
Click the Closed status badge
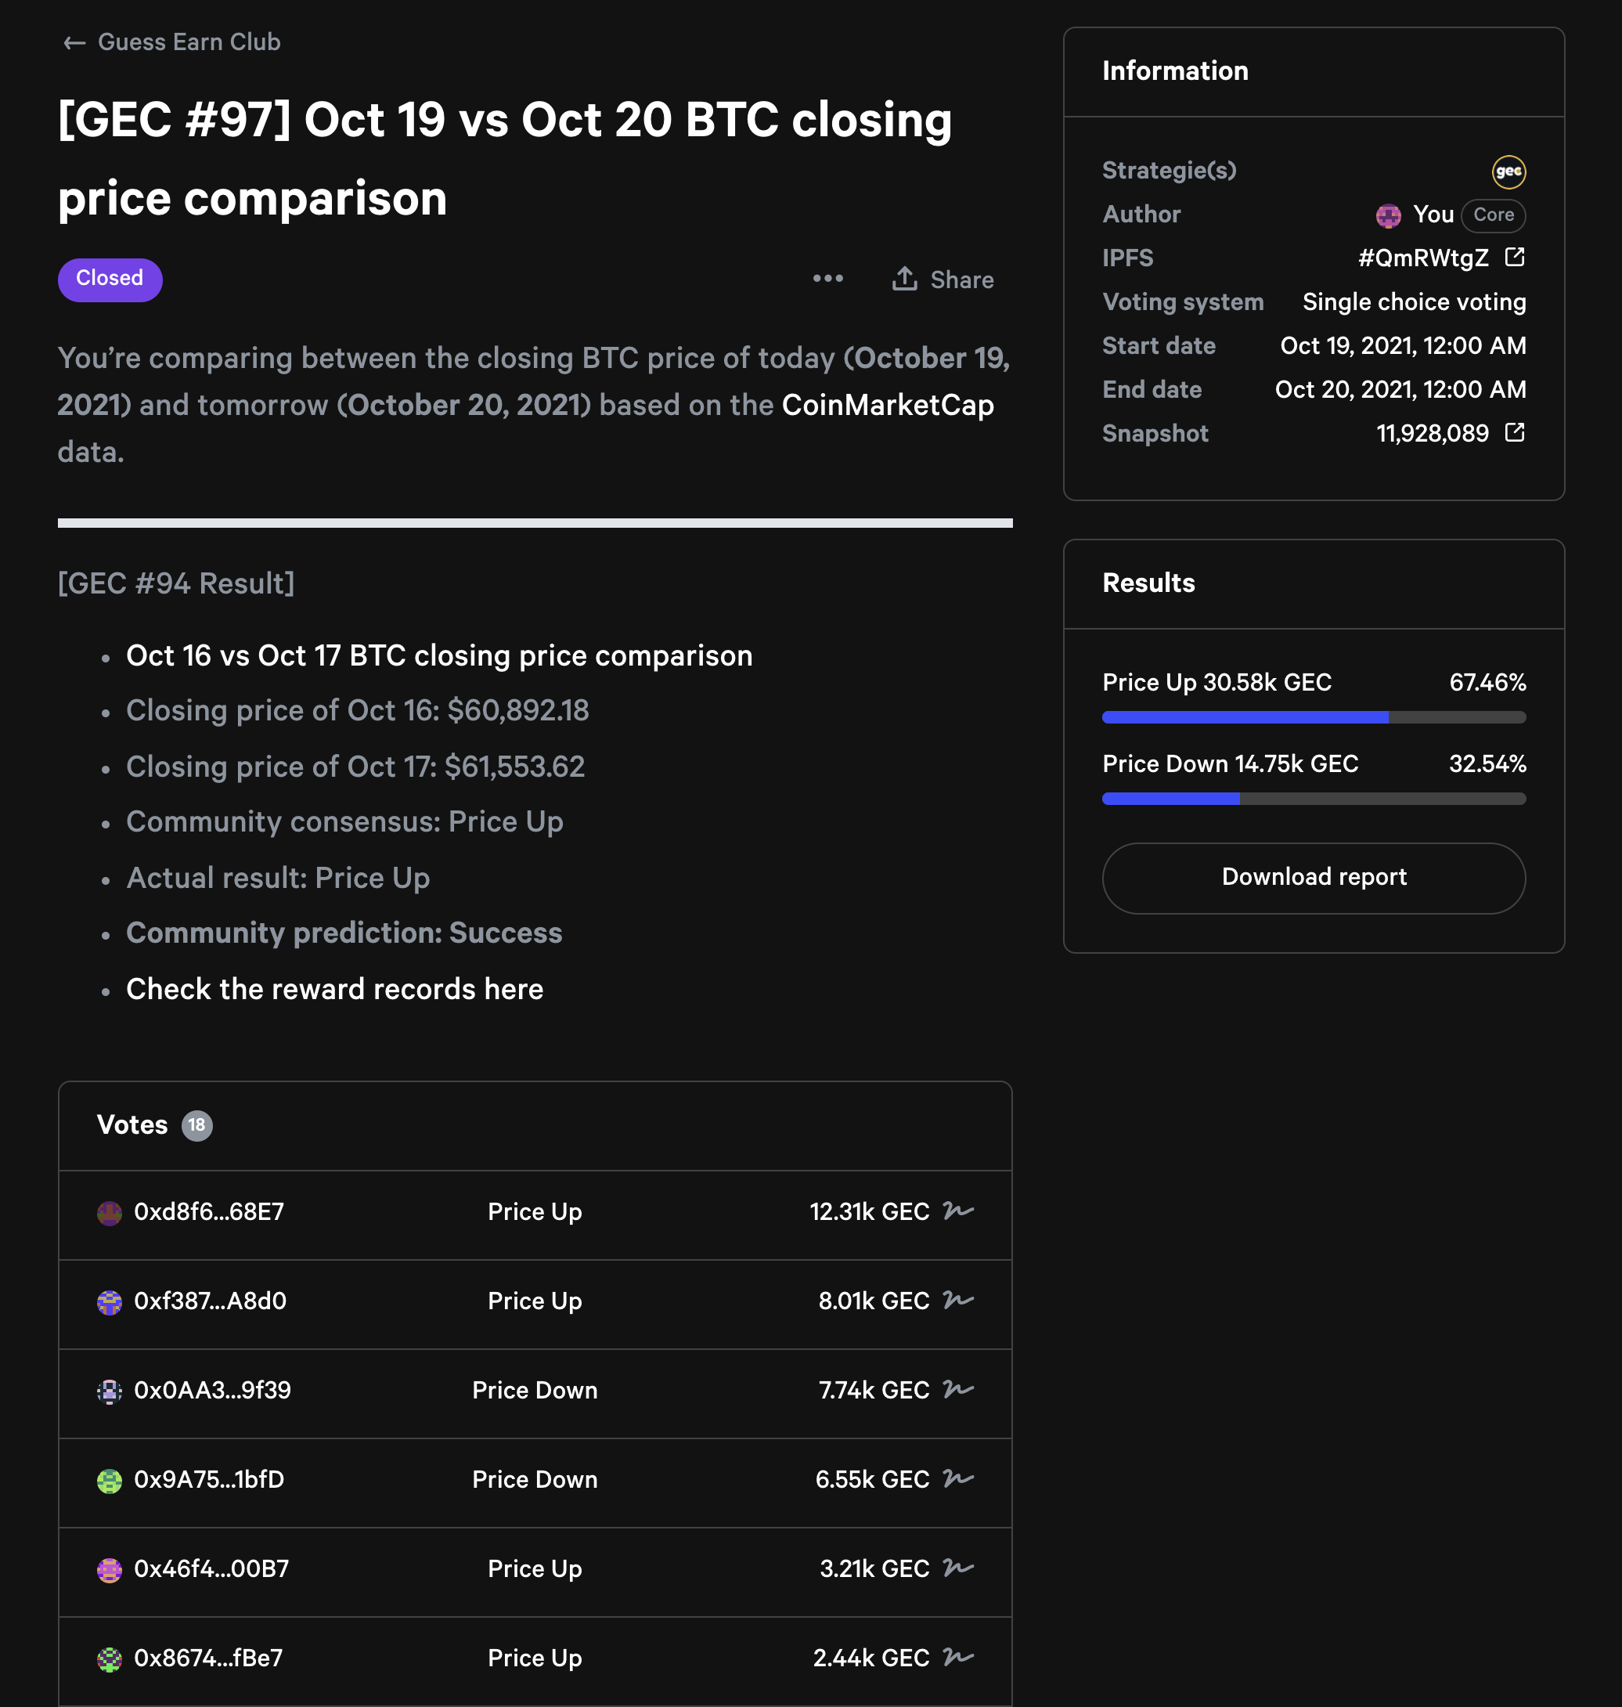click(110, 280)
